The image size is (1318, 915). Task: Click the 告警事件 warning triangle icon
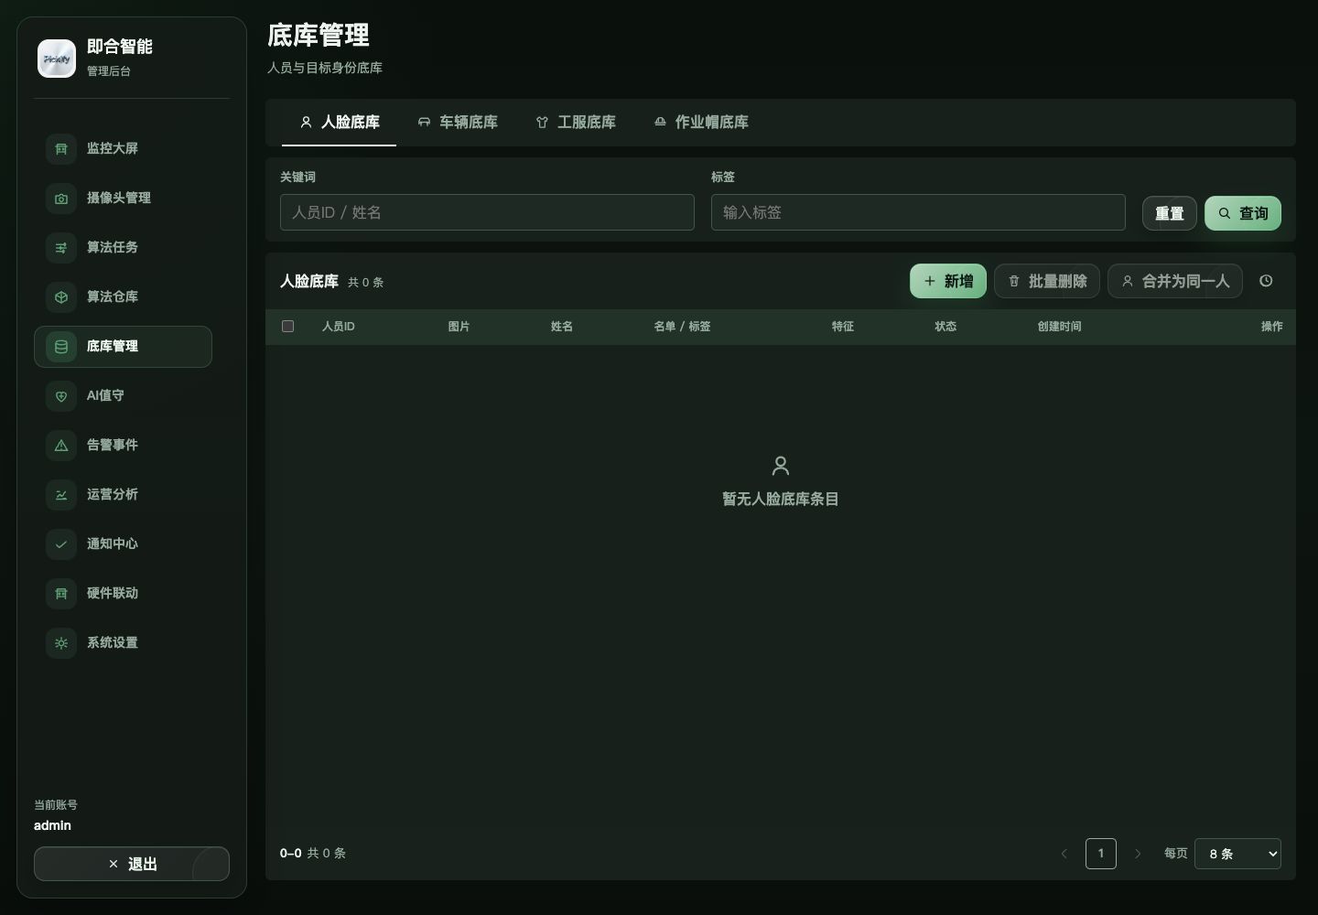click(x=61, y=445)
